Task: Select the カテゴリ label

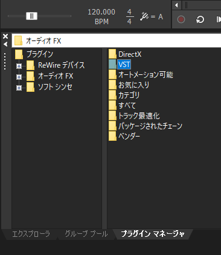Action: click(129, 95)
